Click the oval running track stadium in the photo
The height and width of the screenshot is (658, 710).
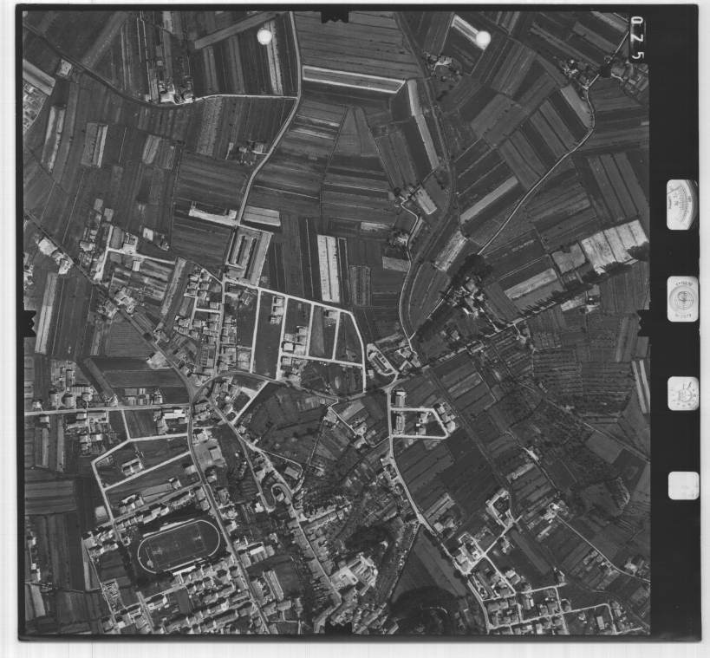click(x=179, y=544)
